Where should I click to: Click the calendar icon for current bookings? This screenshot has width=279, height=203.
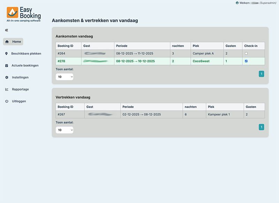click(x=7, y=65)
